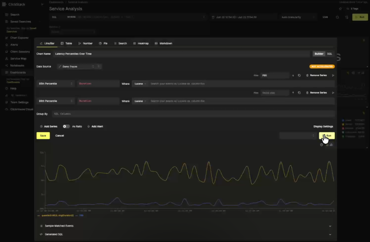Toggle the As Ratio switch
Screen dimensions: 370x242
pos(66,126)
